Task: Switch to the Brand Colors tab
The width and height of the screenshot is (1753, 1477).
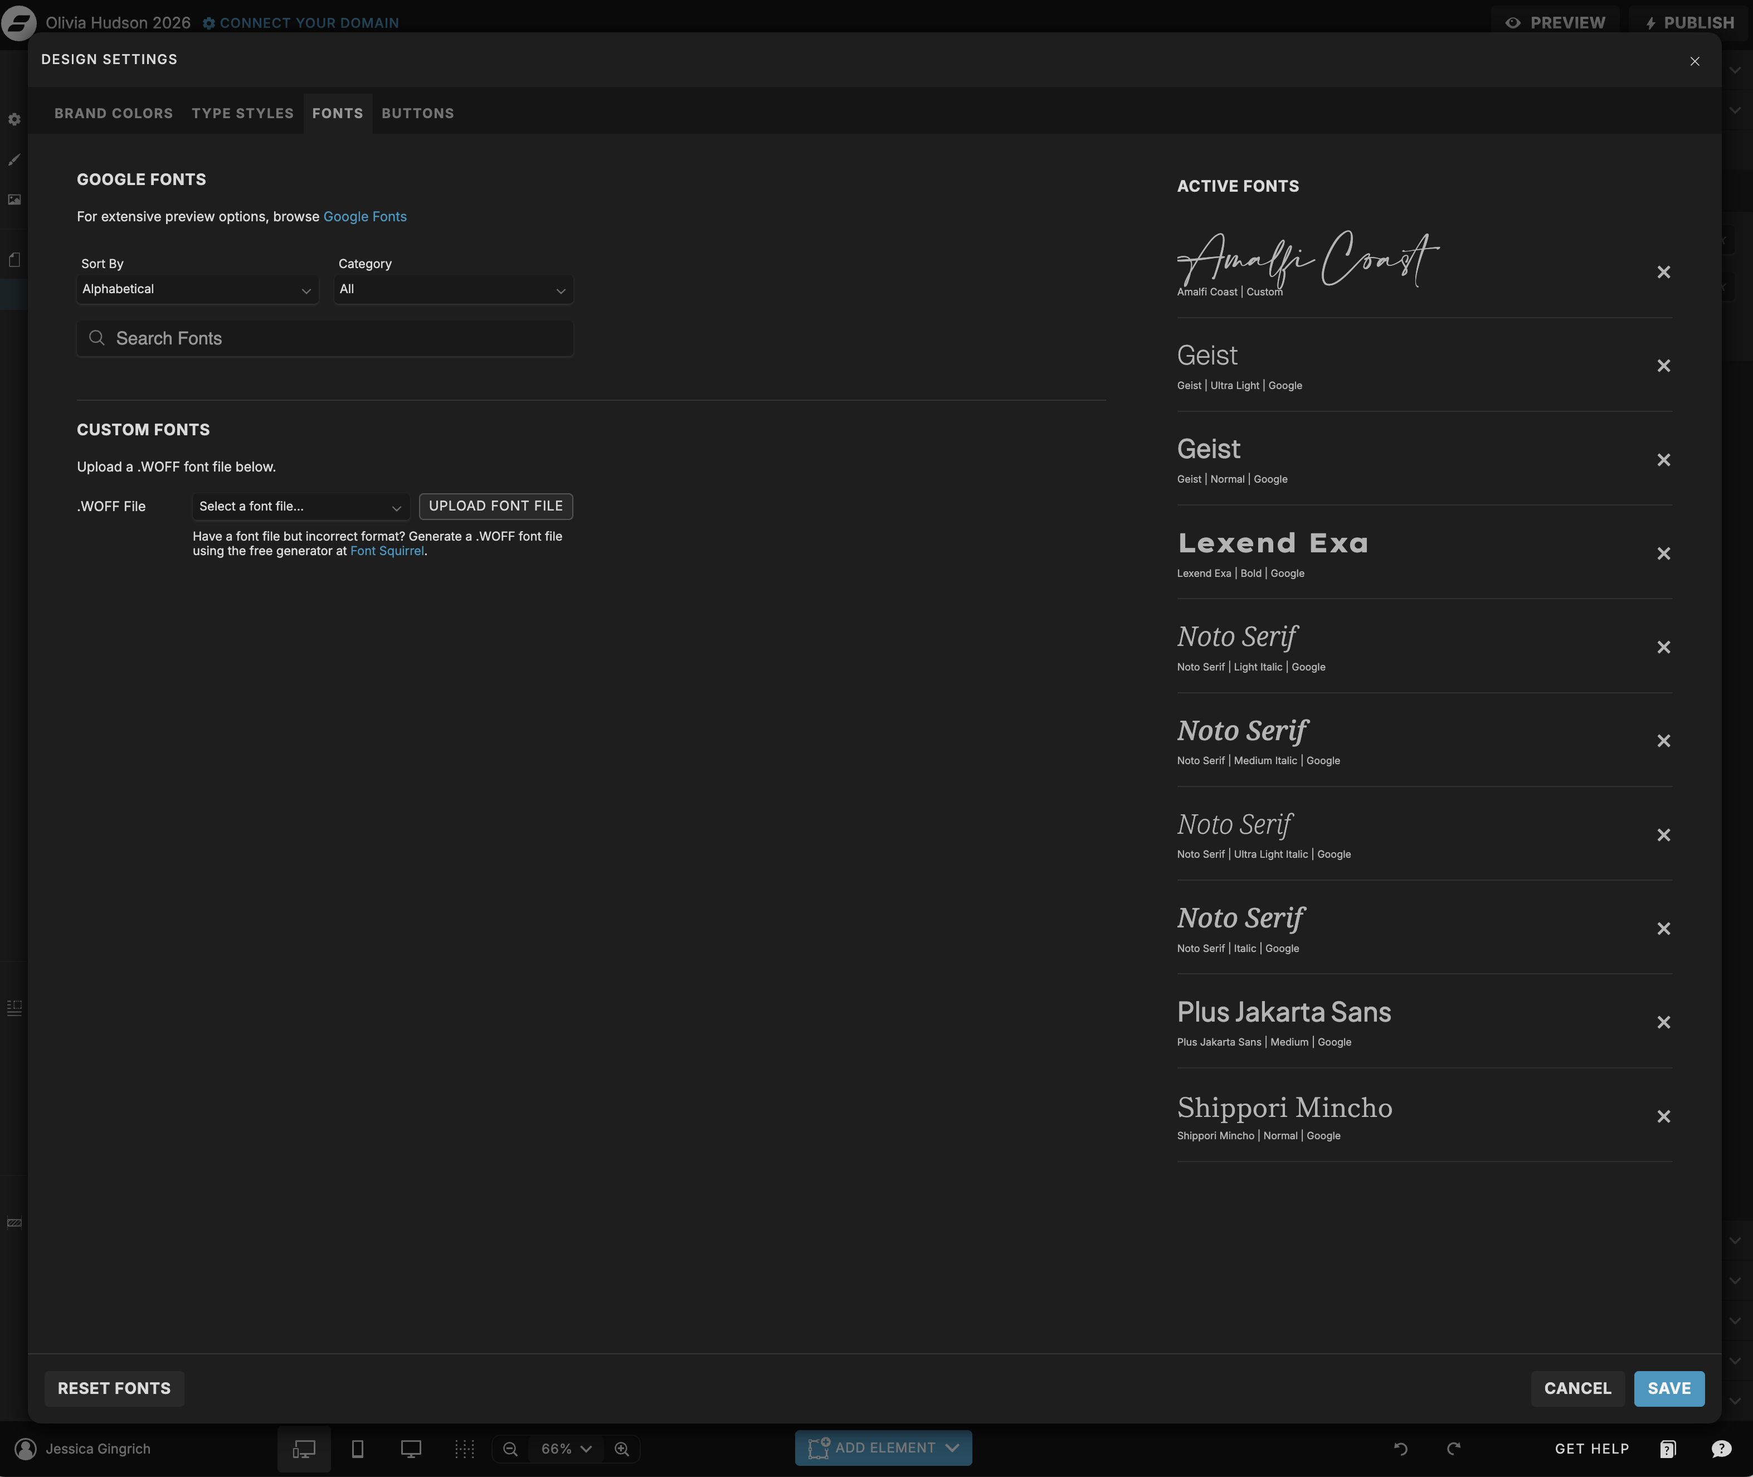Action: (x=114, y=113)
